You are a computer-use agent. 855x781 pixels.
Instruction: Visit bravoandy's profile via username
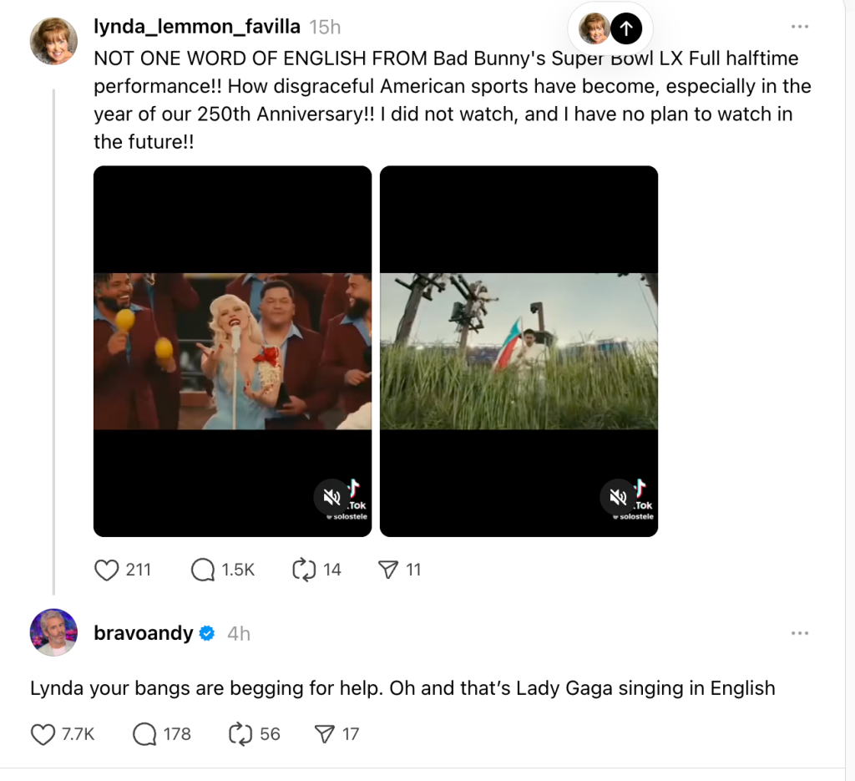click(144, 633)
